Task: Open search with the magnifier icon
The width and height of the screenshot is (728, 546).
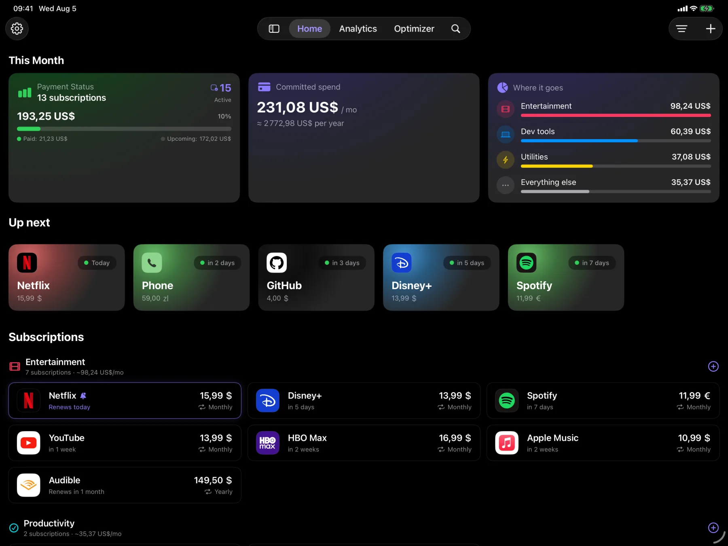Action: click(456, 29)
